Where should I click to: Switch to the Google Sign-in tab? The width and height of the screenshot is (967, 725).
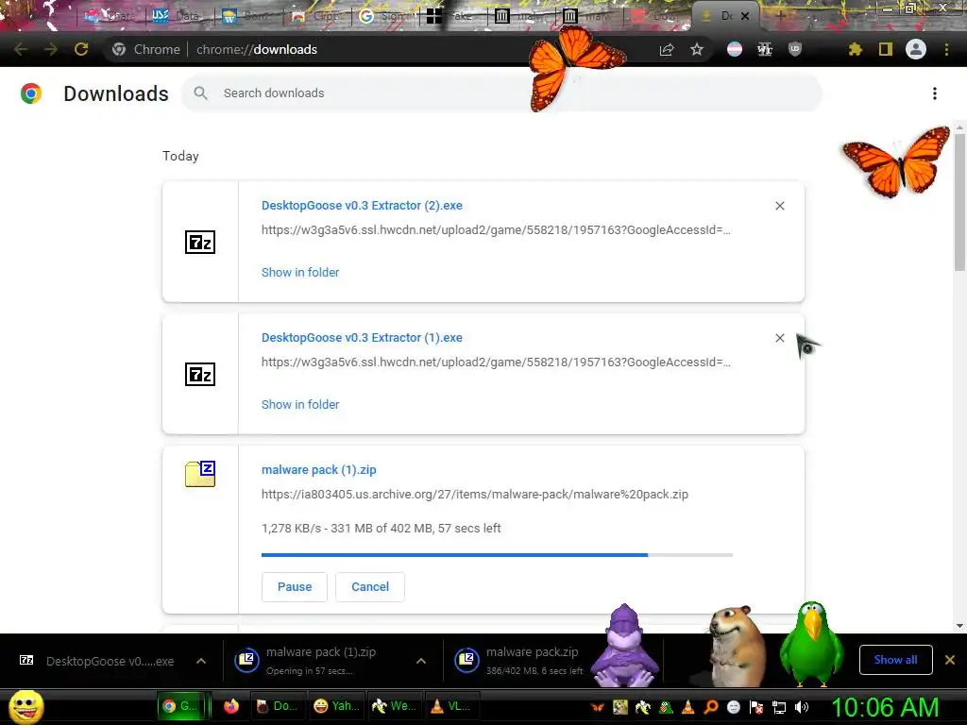[385, 16]
